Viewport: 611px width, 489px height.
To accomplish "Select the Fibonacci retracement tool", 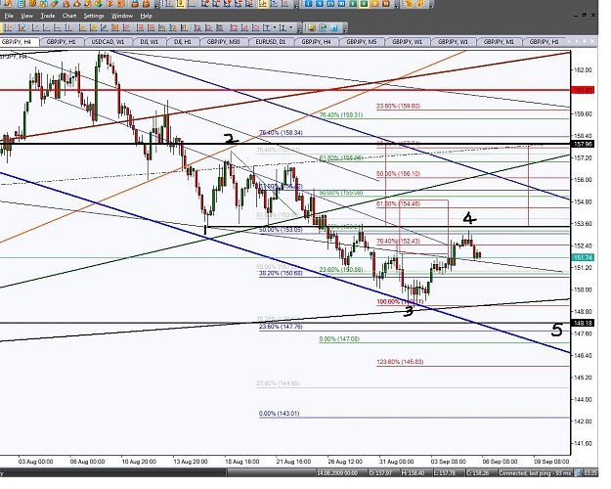I will pyautogui.click(x=140, y=27).
